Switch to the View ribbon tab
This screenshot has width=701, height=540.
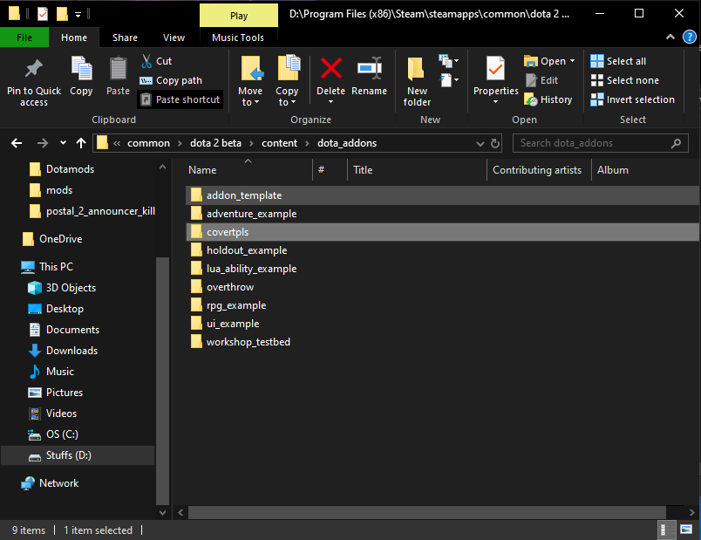coord(174,38)
